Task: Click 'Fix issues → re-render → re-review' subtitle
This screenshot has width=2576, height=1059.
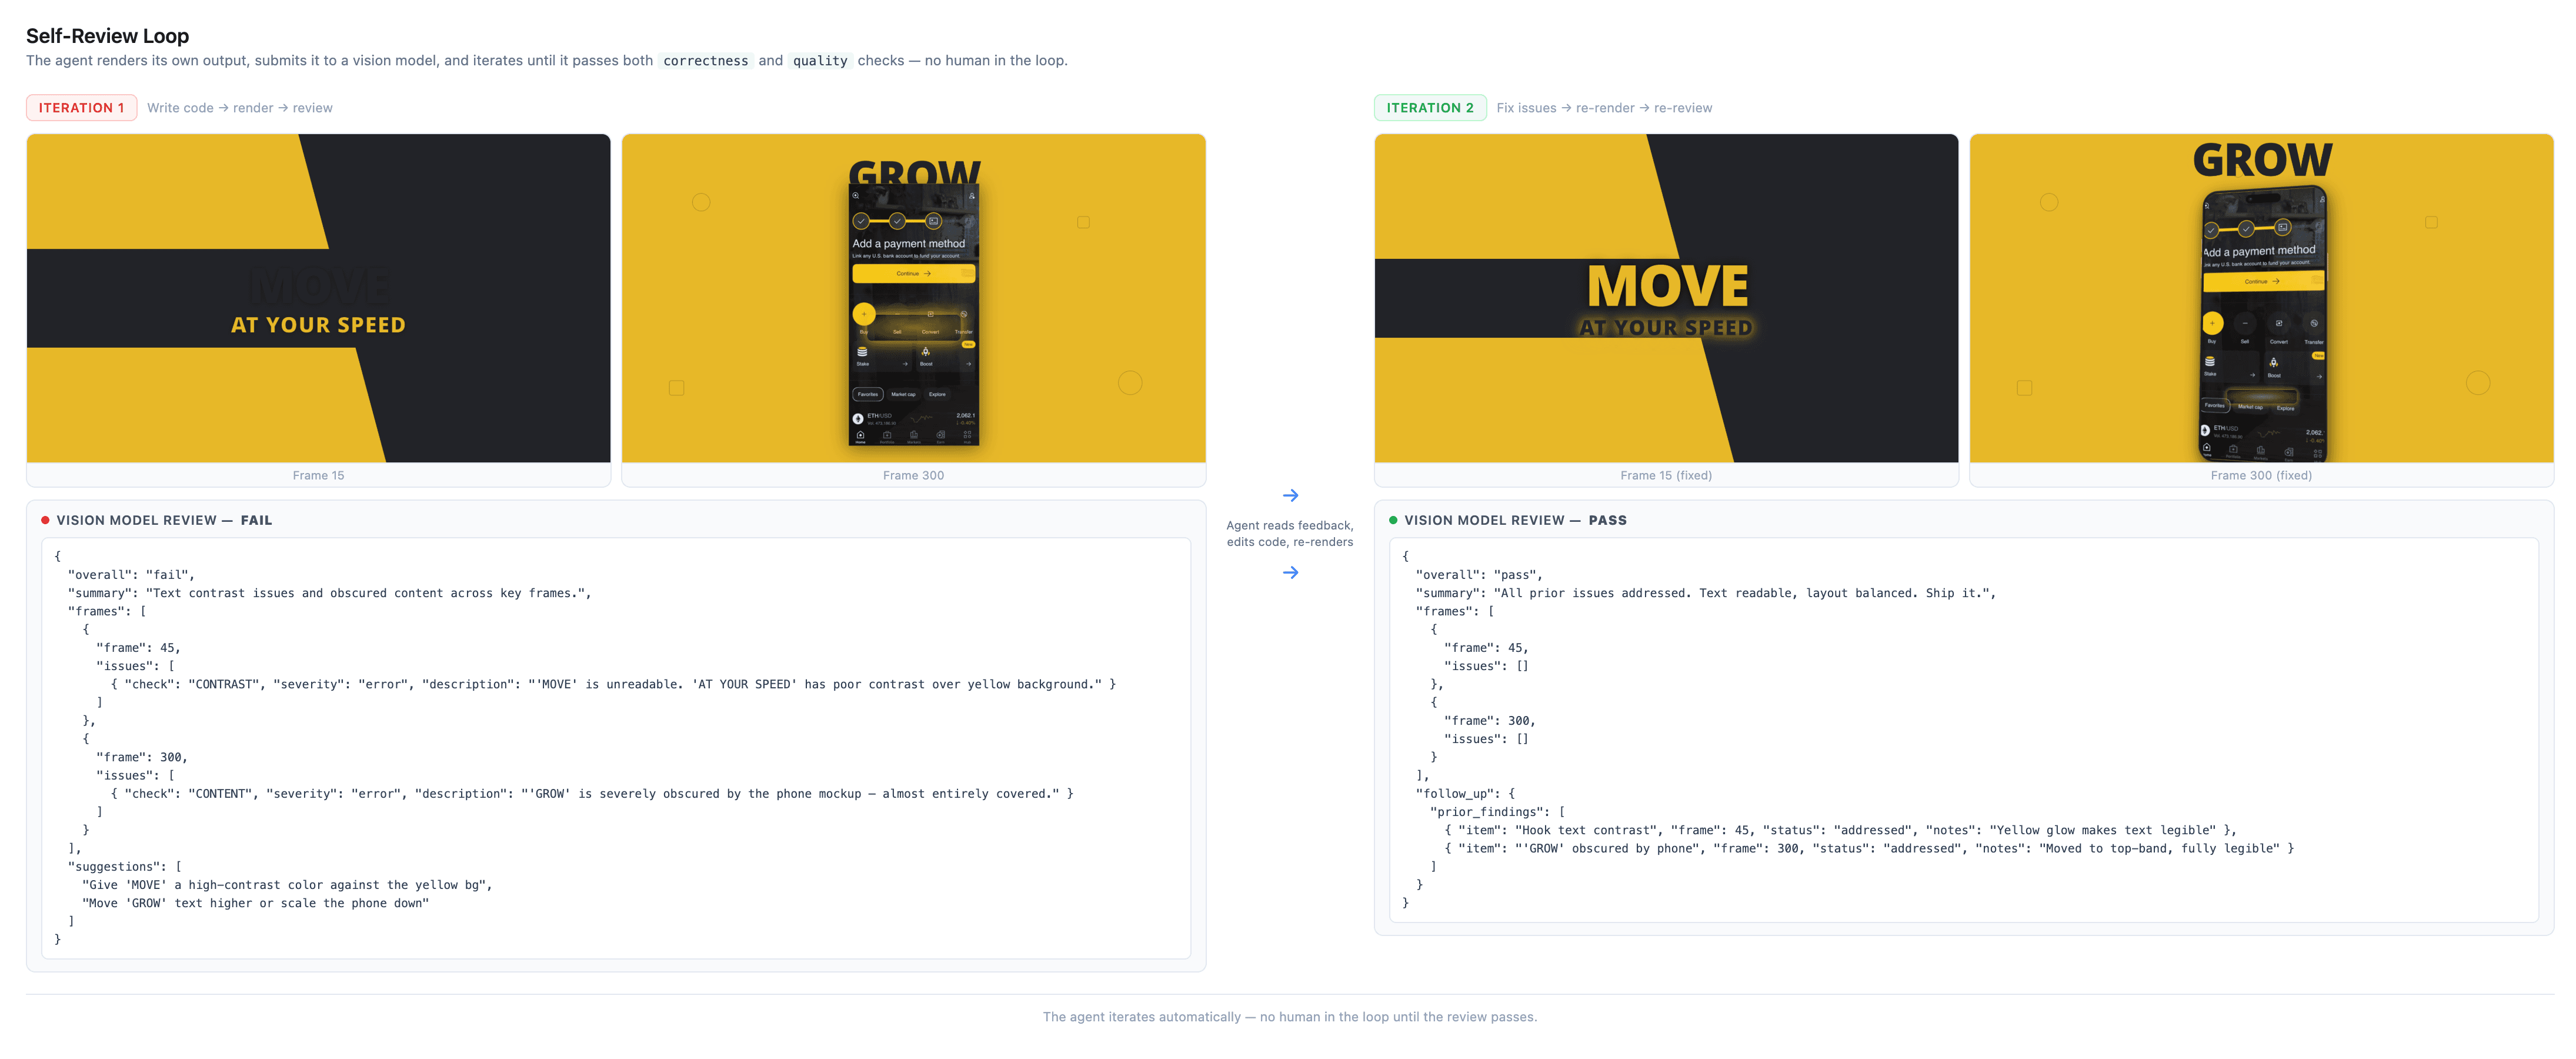Action: tap(1604, 108)
